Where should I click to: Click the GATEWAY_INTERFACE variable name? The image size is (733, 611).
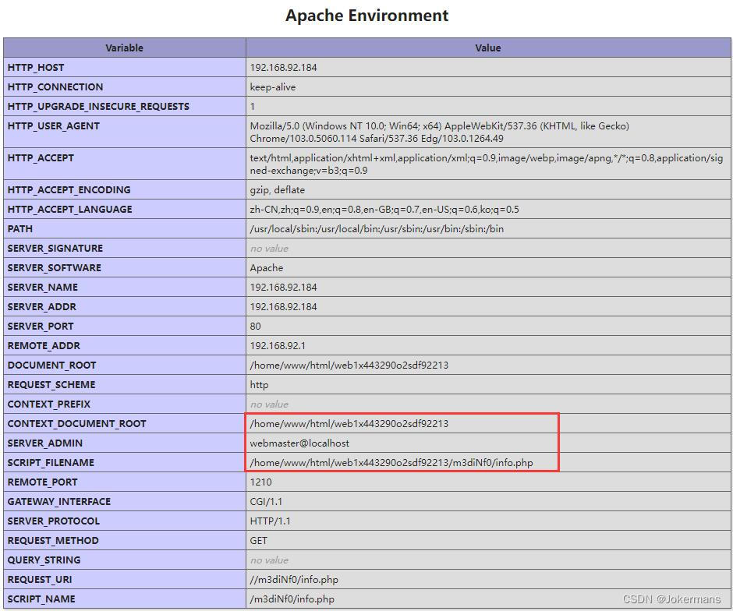pyautogui.click(x=59, y=502)
